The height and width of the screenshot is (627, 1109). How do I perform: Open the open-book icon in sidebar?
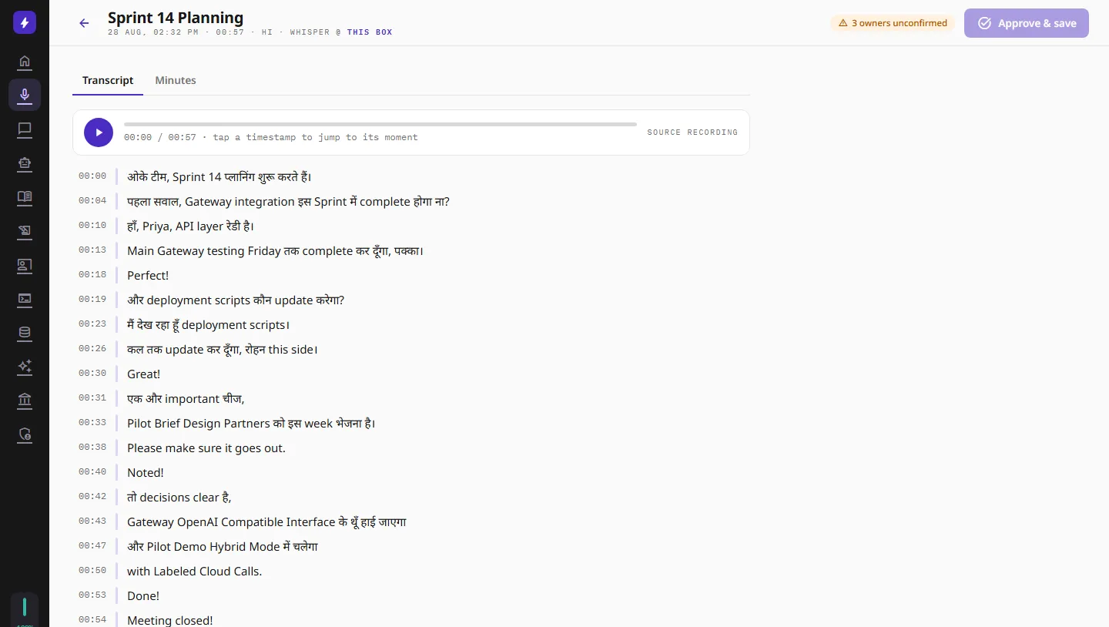pyautogui.click(x=25, y=197)
